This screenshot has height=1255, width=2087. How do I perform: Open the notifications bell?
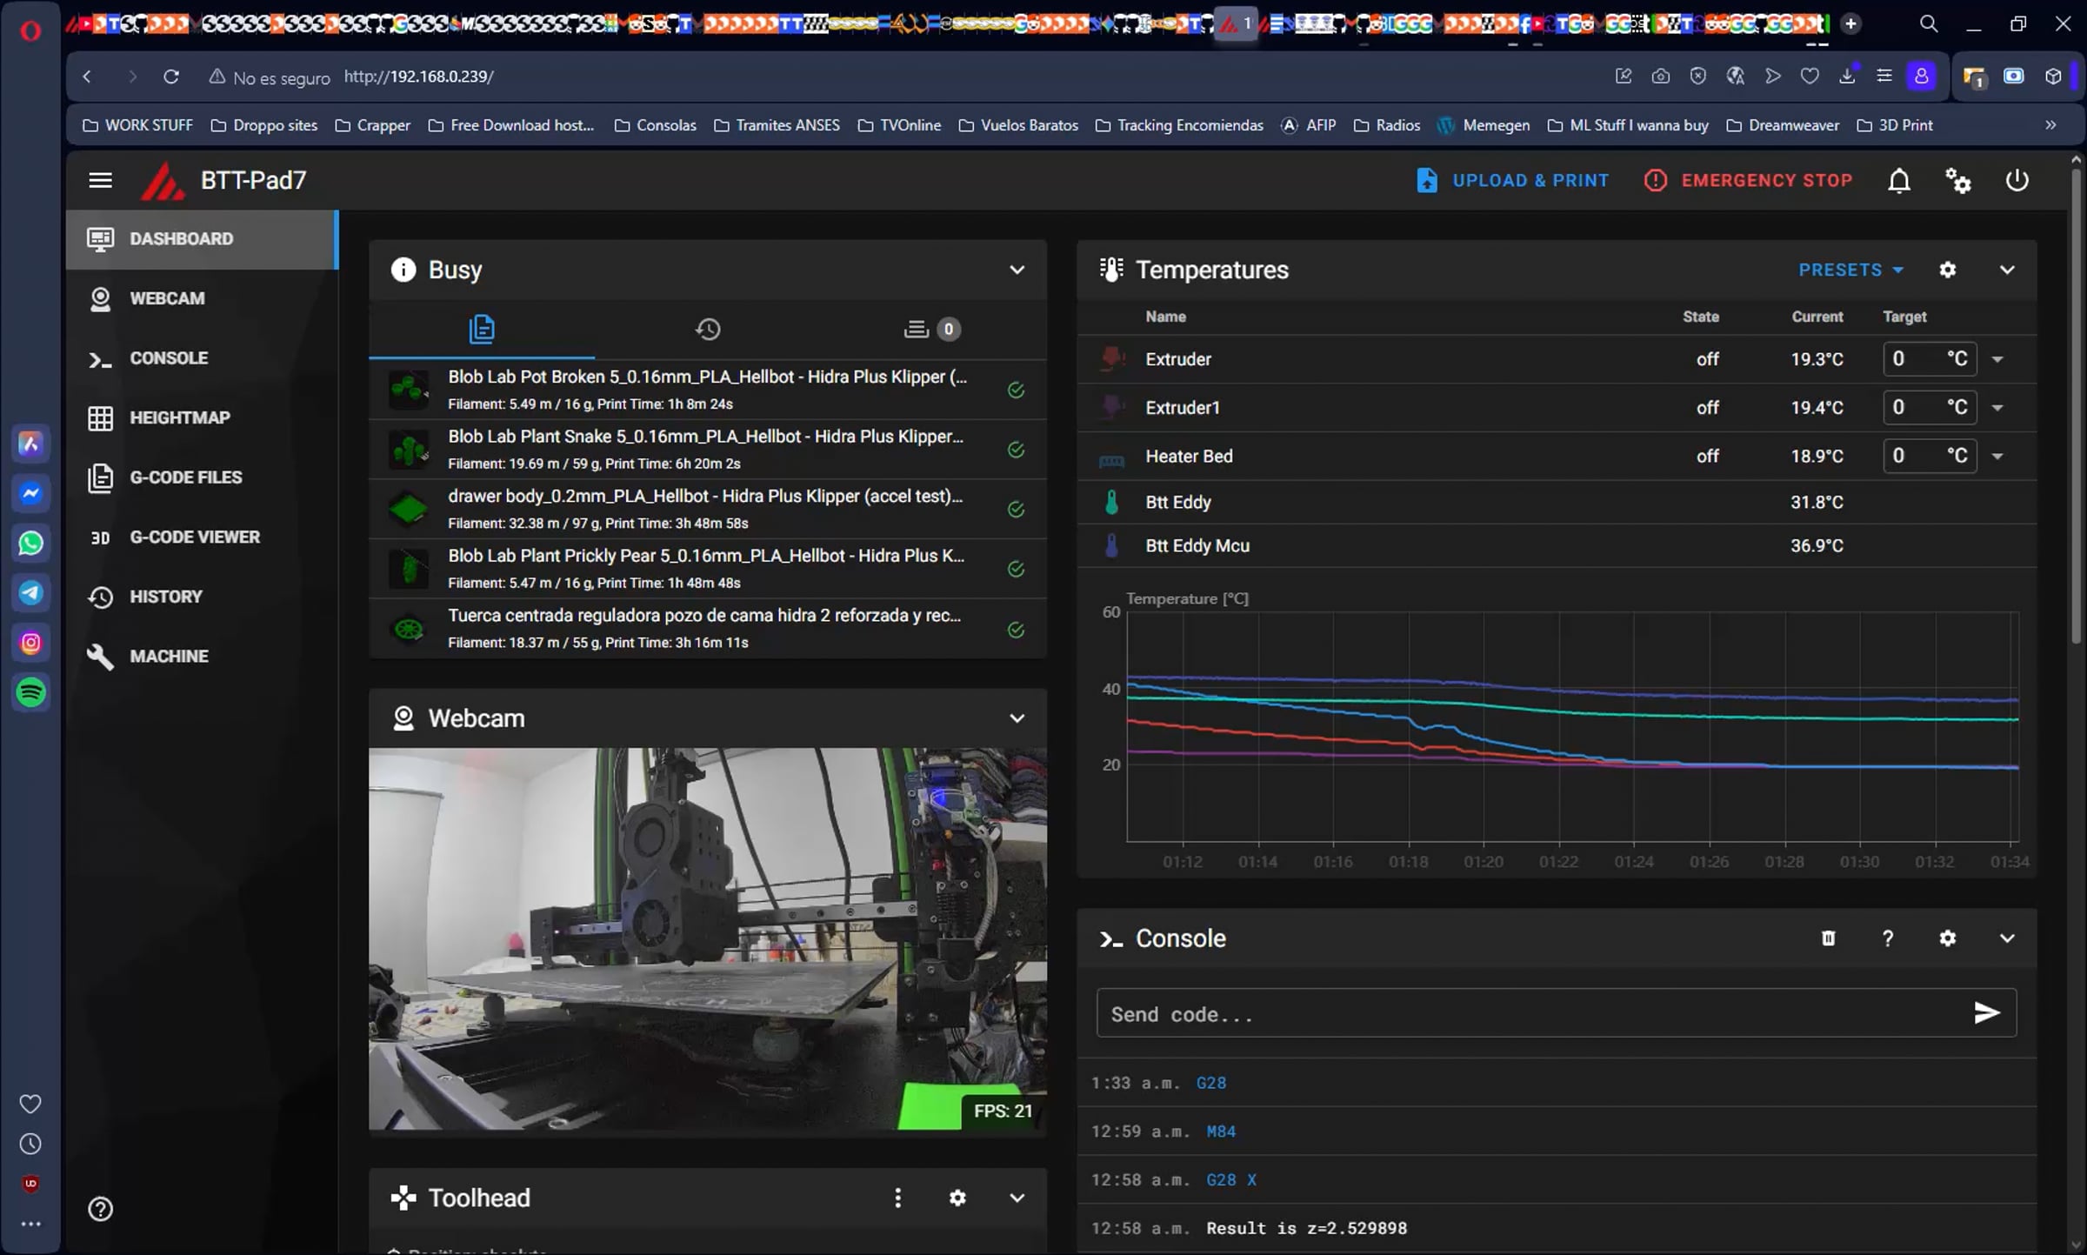[1899, 180]
